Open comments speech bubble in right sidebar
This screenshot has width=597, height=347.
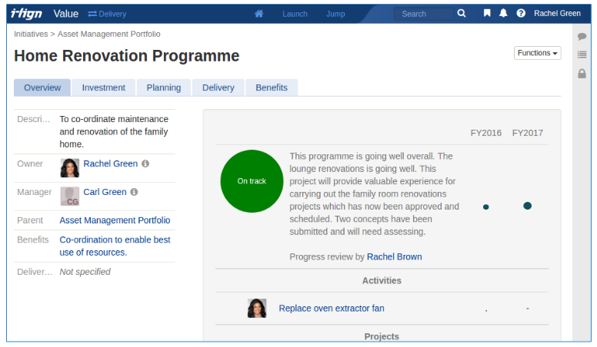[x=582, y=36]
